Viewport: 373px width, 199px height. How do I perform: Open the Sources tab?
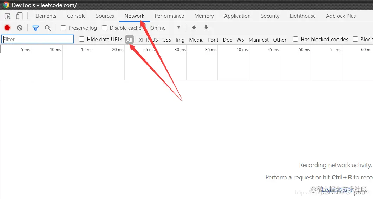(x=105, y=16)
